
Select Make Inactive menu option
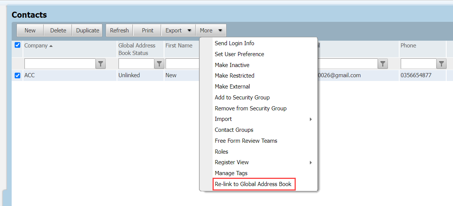(232, 65)
